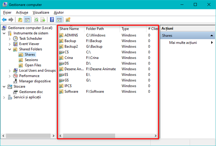Select the Task Scheduler clock icon

coord(16,38)
